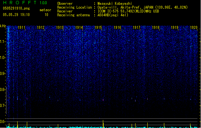Click the meteor count value 10
Viewport: 201px width, 128px height.
tap(46, 15)
